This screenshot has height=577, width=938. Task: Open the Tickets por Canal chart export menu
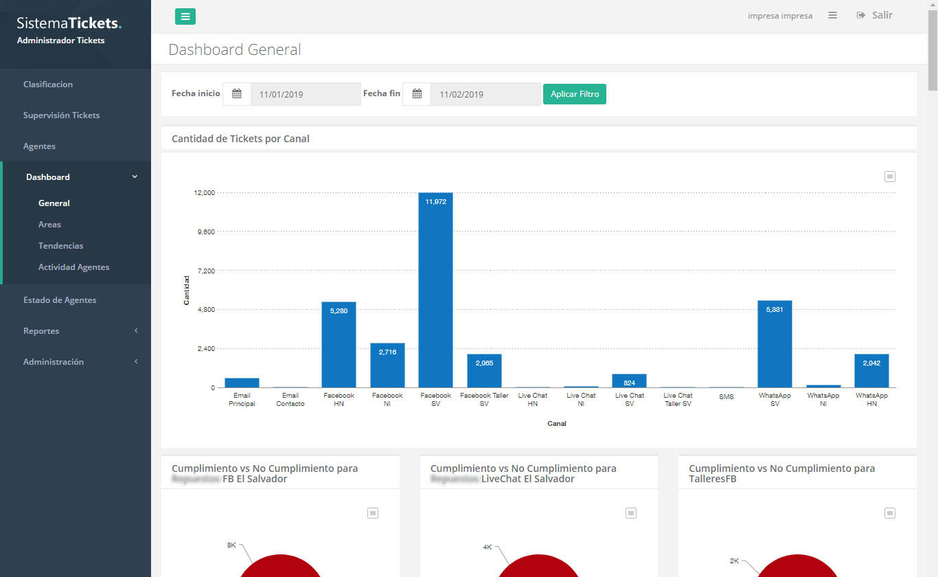pyautogui.click(x=890, y=177)
